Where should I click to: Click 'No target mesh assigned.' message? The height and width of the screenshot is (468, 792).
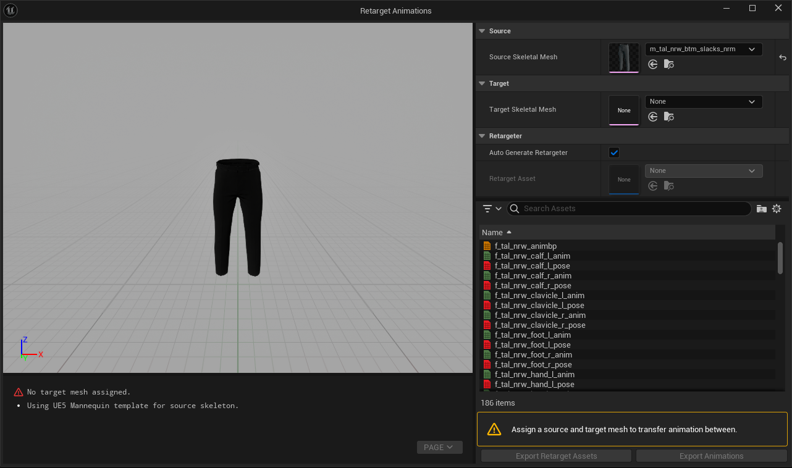79,392
